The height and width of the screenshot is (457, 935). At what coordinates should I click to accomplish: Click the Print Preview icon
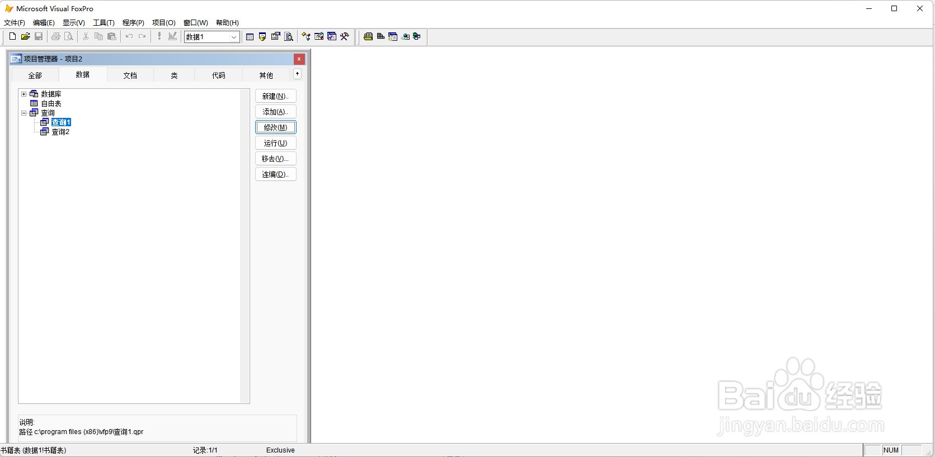click(x=69, y=36)
